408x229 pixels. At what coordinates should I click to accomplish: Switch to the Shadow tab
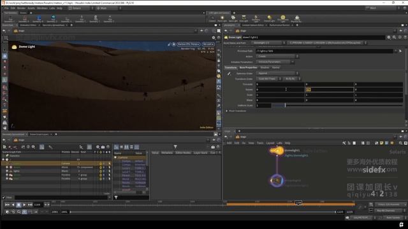(x=265, y=67)
